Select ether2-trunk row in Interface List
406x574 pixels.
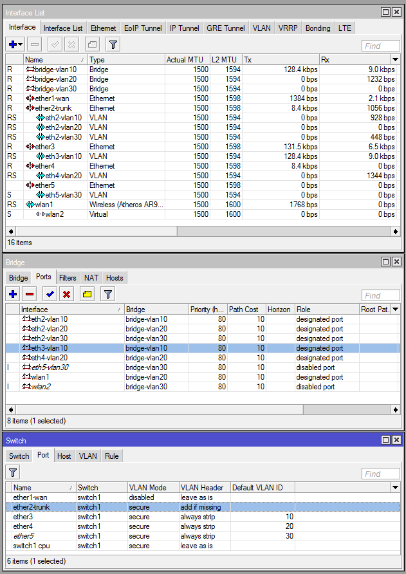[x=203, y=108]
